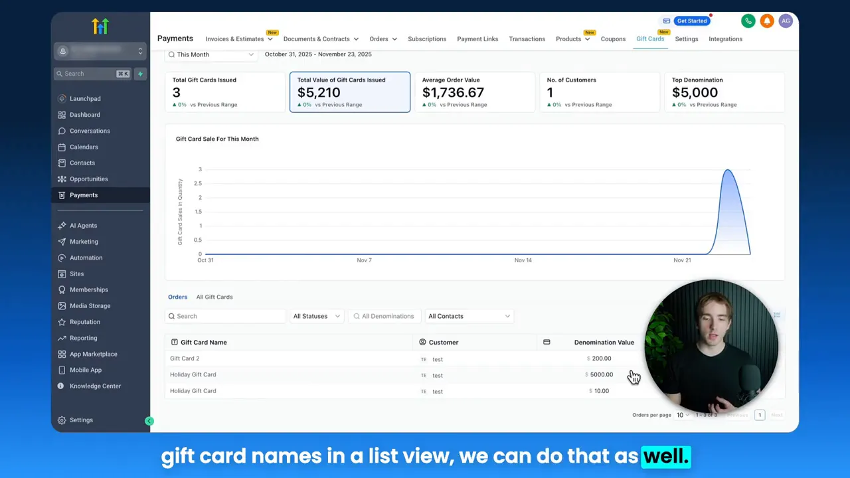Screen dimensions: 850x478
Task: Expand the Documents & Contracts menu
Action: [321, 39]
